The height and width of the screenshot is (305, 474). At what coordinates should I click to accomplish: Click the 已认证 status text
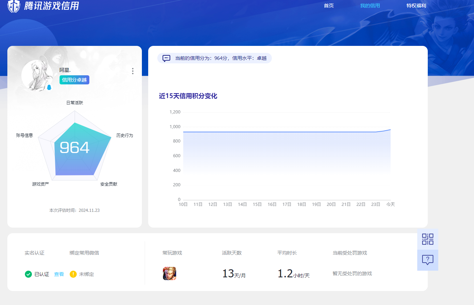42,274
